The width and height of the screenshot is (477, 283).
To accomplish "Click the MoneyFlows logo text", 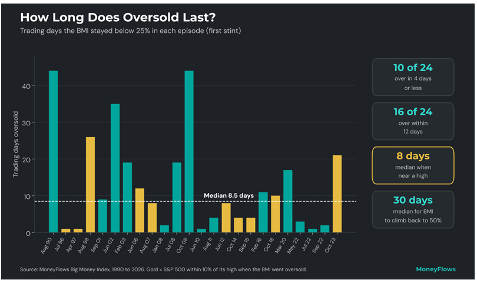I will tap(436, 269).
